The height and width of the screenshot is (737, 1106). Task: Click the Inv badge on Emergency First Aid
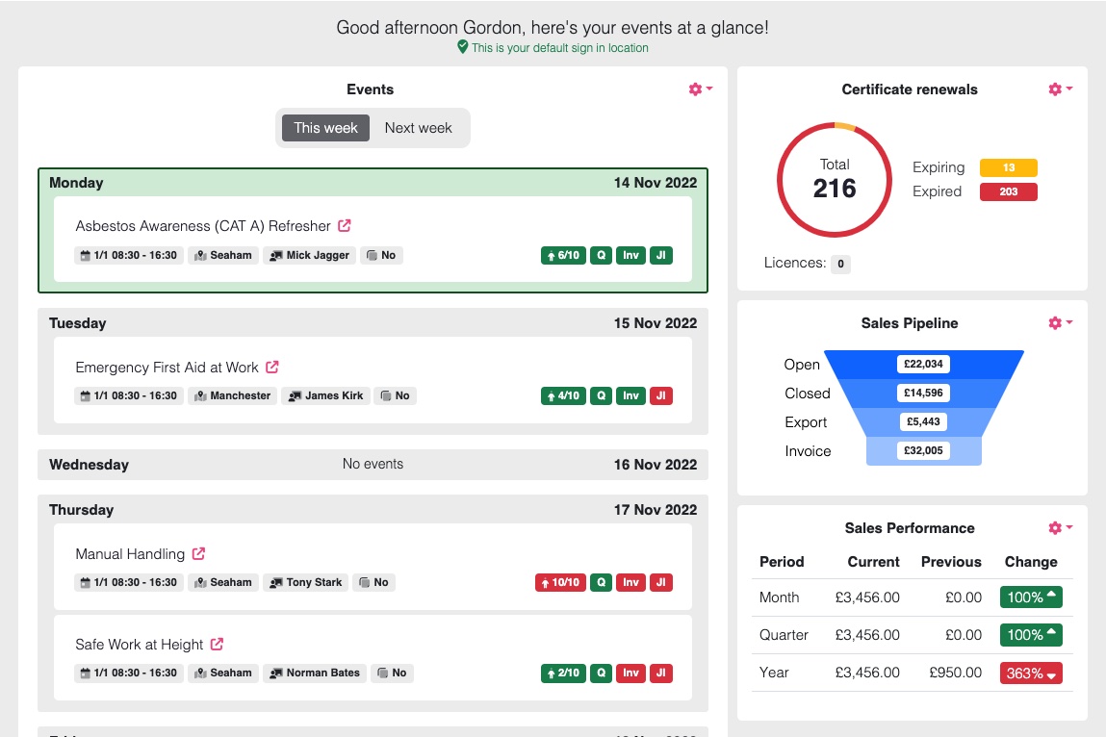point(630,395)
